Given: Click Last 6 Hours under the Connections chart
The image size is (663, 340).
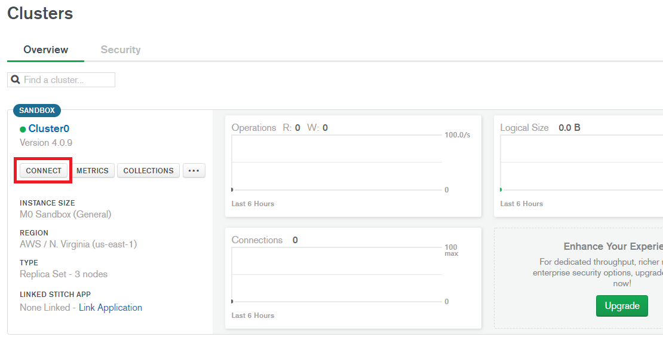Looking at the screenshot, I should pyautogui.click(x=253, y=316).
